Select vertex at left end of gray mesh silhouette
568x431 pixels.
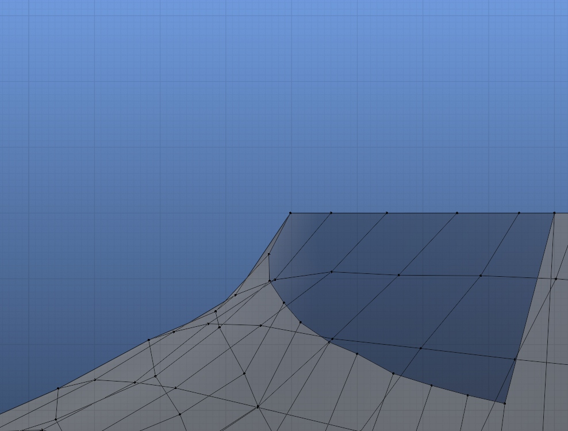coord(58,388)
